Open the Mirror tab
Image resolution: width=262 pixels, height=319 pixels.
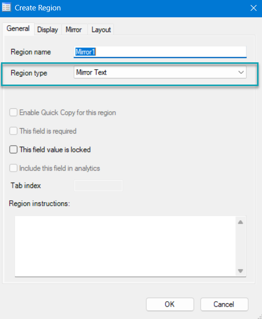[74, 30]
